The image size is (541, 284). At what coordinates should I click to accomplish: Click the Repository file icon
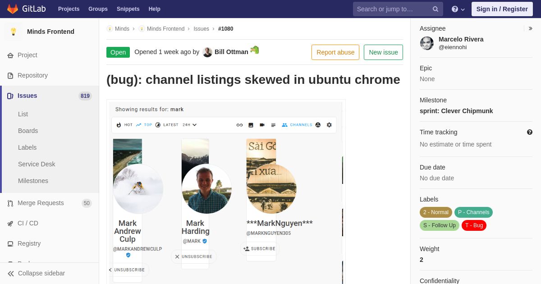[10, 76]
